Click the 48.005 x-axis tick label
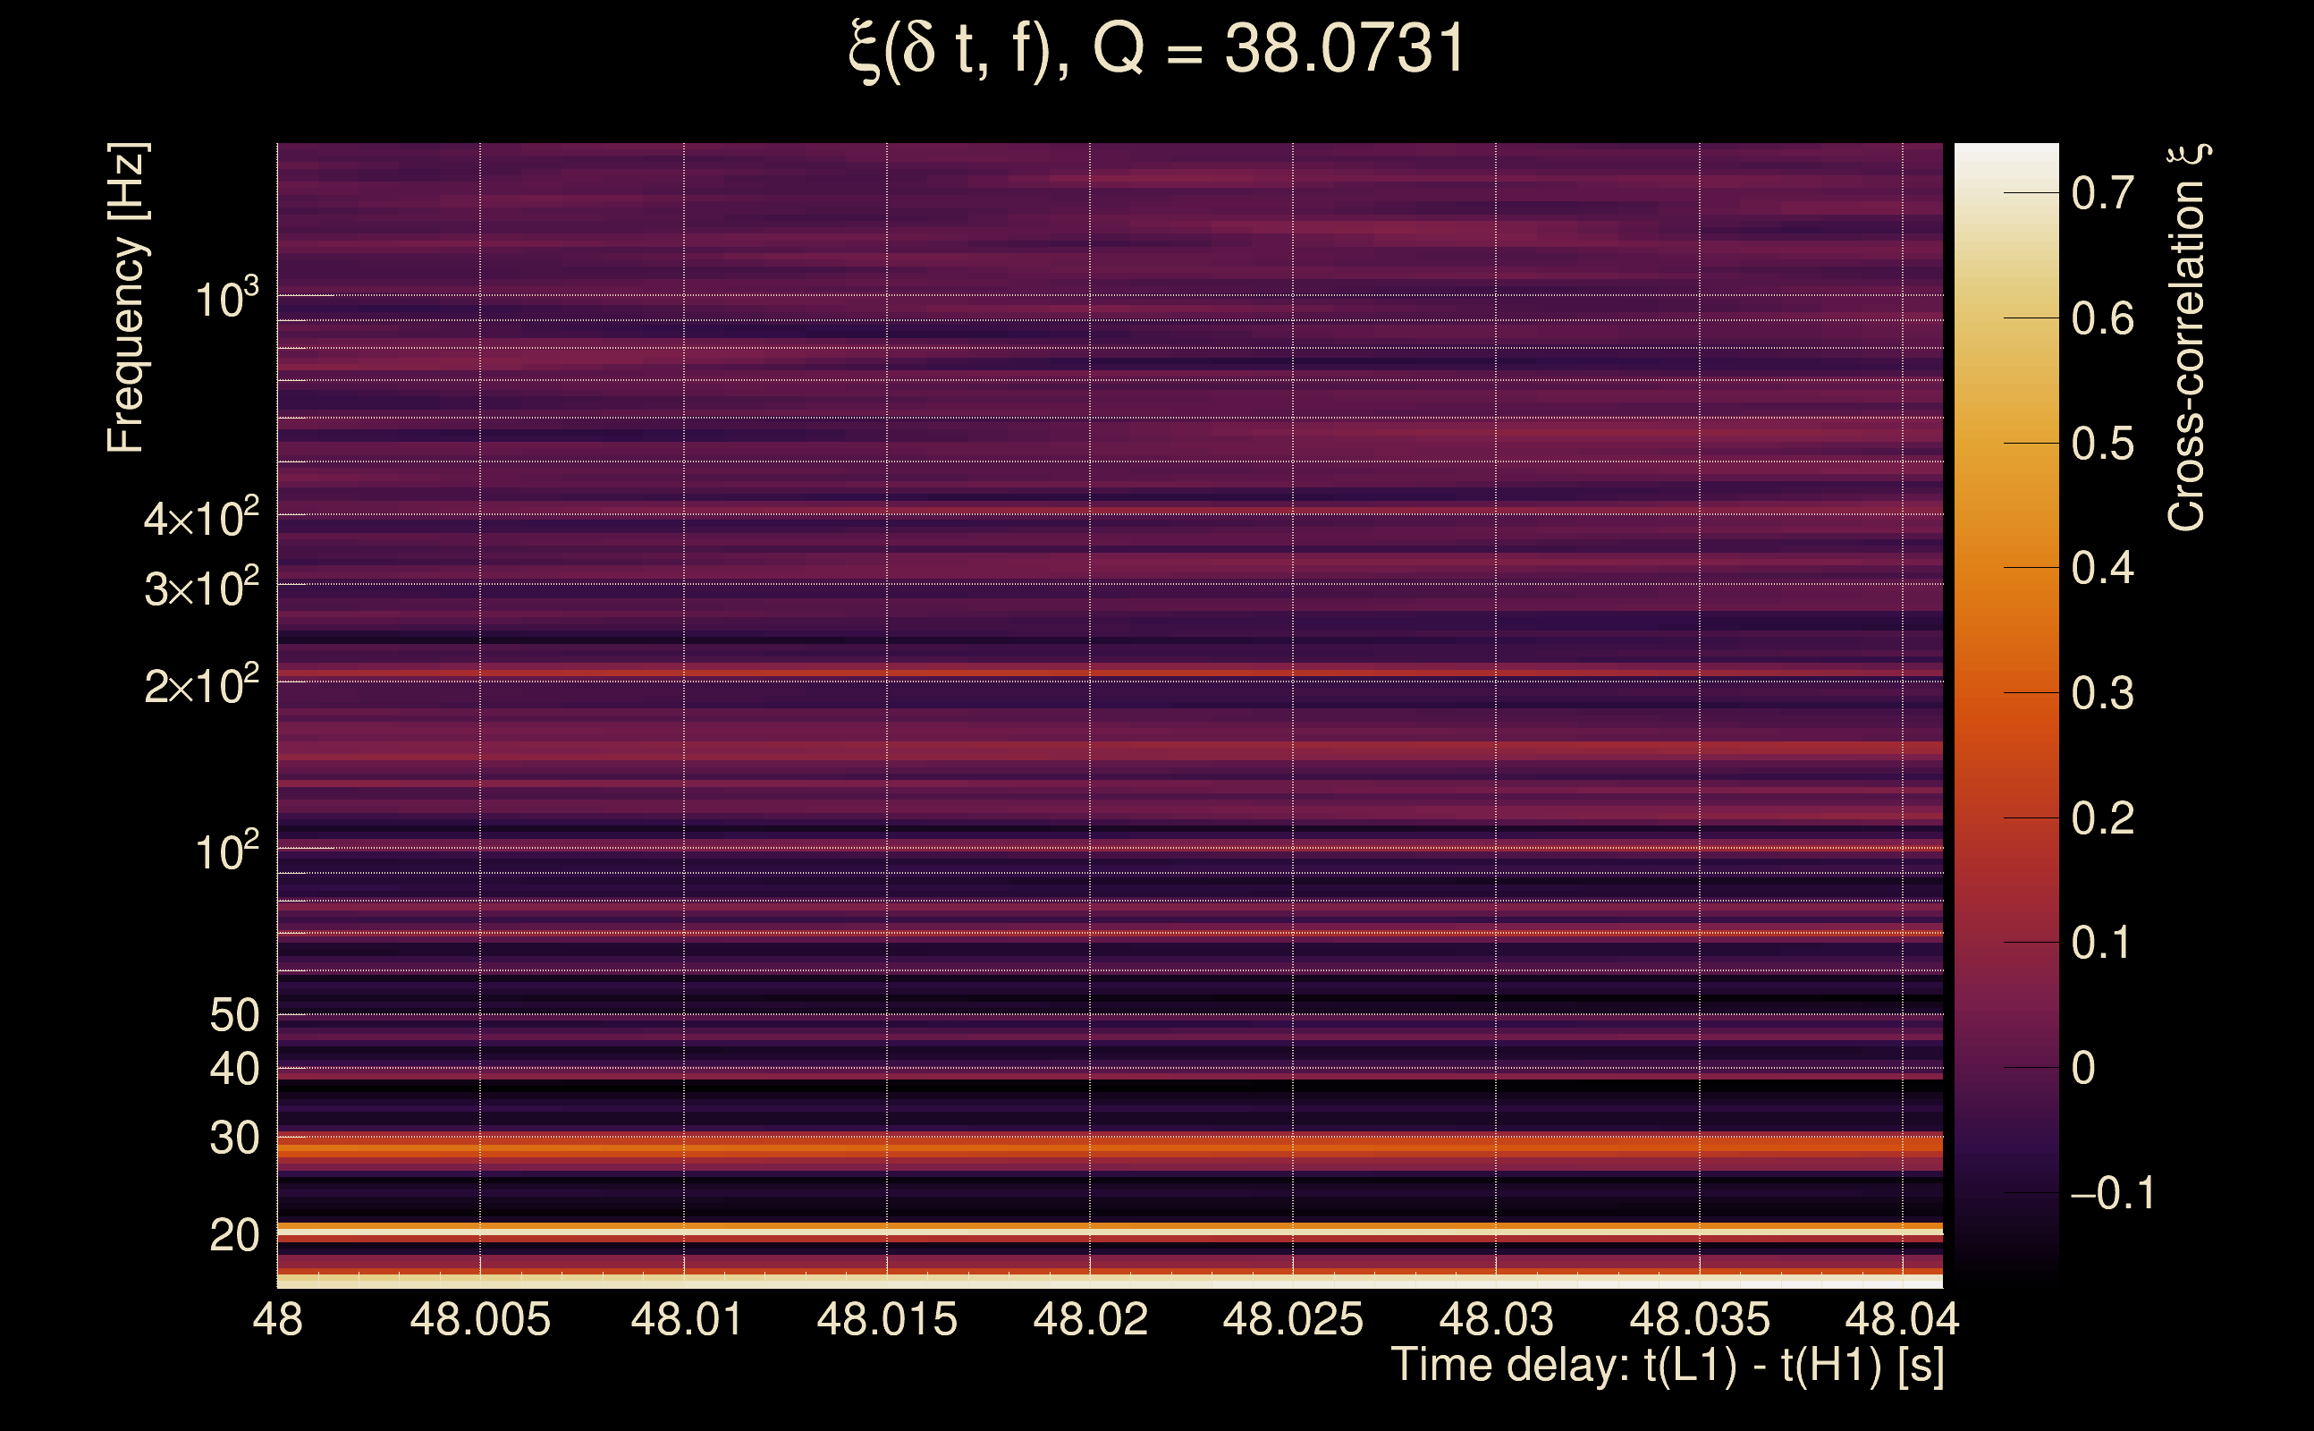This screenshot has height=1431, width=2314. pyautogui.click(x=479, y=1319)
